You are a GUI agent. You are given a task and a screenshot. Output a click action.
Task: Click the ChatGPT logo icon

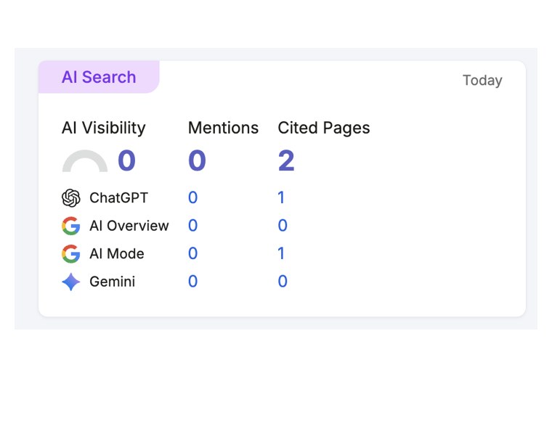pos(70,197)
